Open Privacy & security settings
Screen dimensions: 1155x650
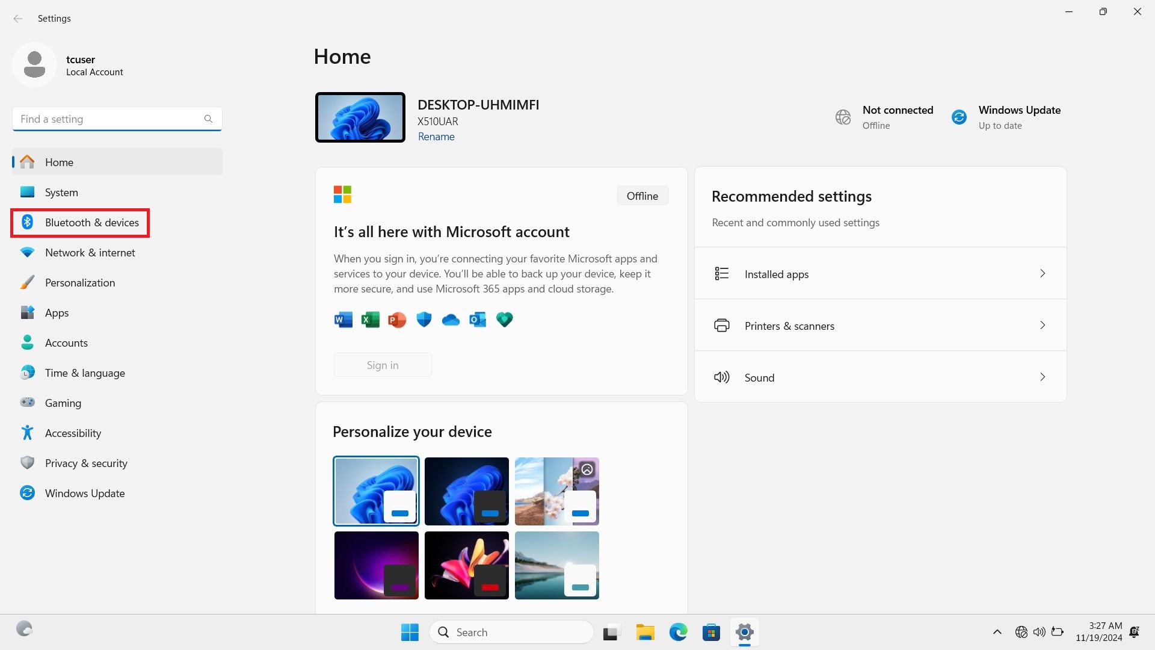(x=86, y=463)
